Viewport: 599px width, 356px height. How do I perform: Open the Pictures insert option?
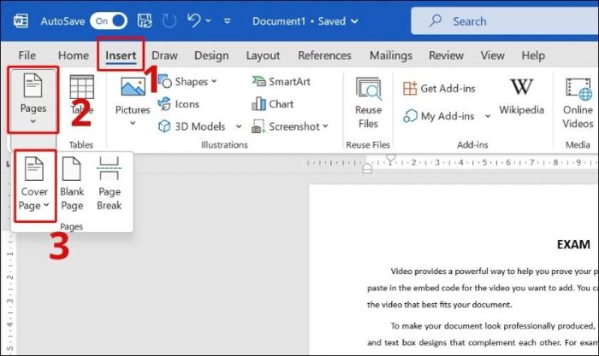click(x=133, y=102)
